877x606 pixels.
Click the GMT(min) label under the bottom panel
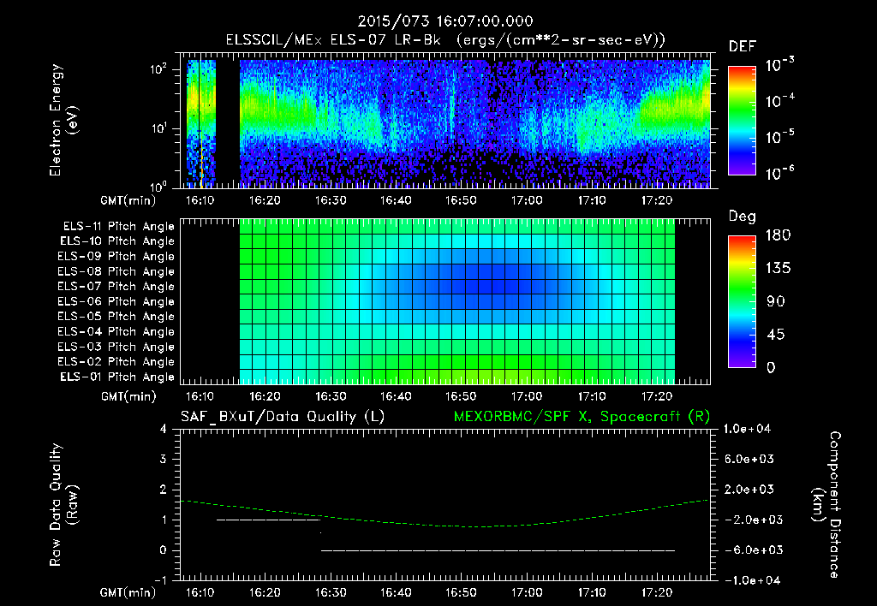tap(128, 592)
